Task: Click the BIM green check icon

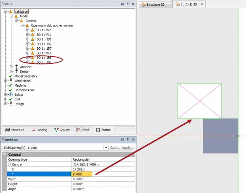Action: pyautogui.click(x=10, y=99)
